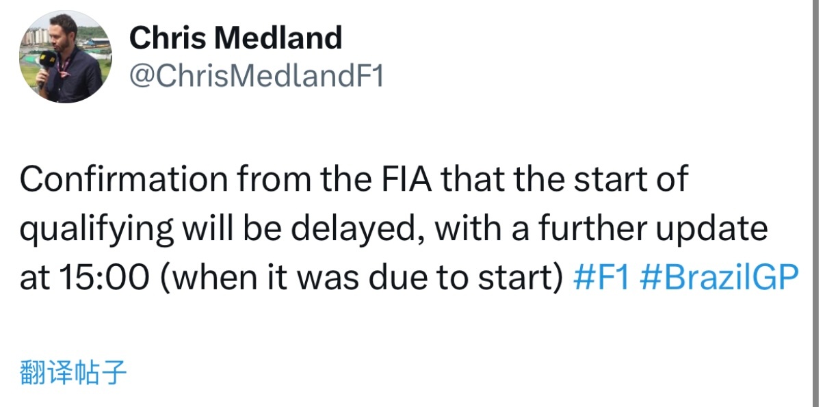
Task: Open the Chris Medland display name
Action: [x=235, y=38]
